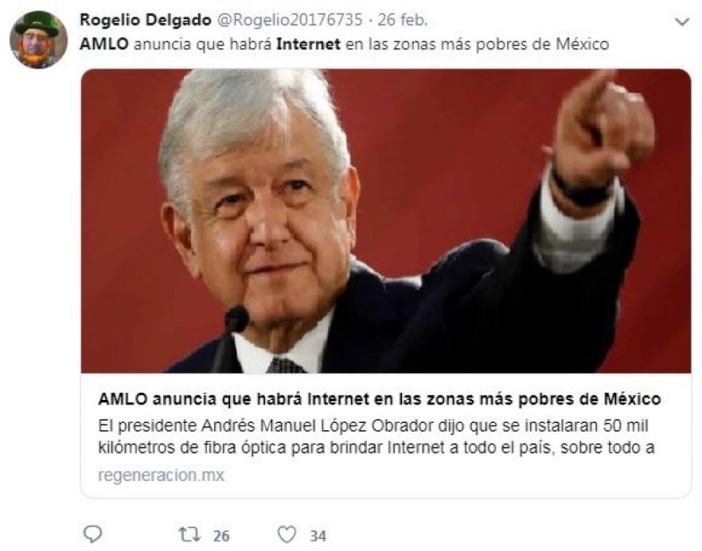Click the bold Internet term in the tweet
The image size is (702, 551).
tap(309, 44)
